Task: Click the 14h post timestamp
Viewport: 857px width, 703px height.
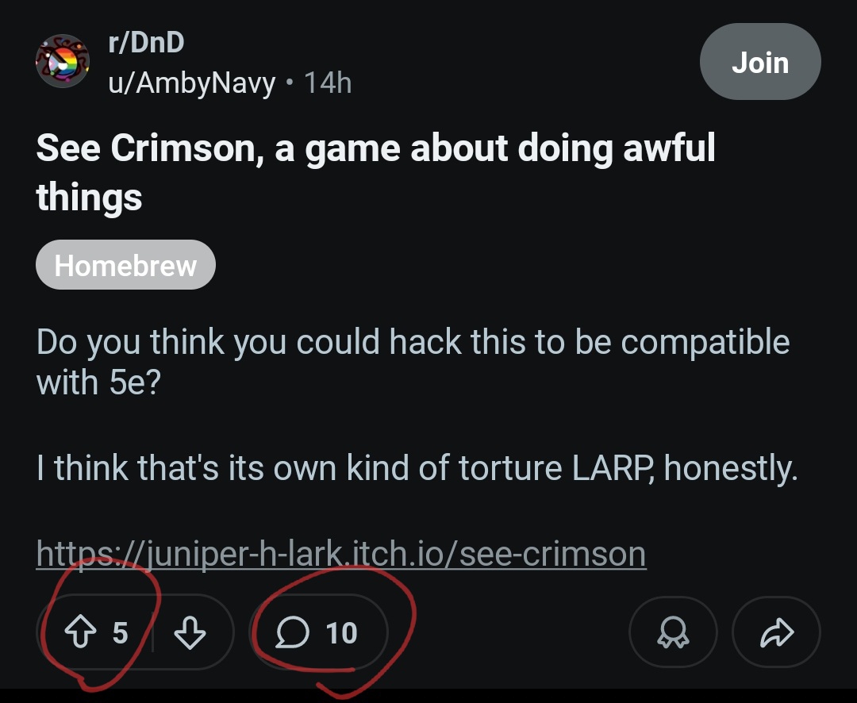Action: click(328, 82)
